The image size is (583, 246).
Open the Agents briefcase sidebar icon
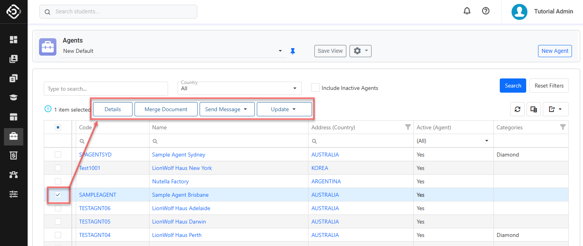tap(14, 136)
